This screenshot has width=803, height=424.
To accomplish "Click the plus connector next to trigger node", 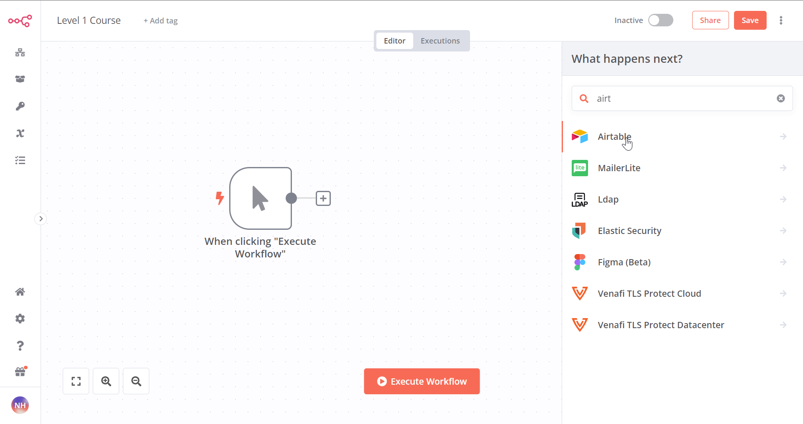I will point(323,198).
